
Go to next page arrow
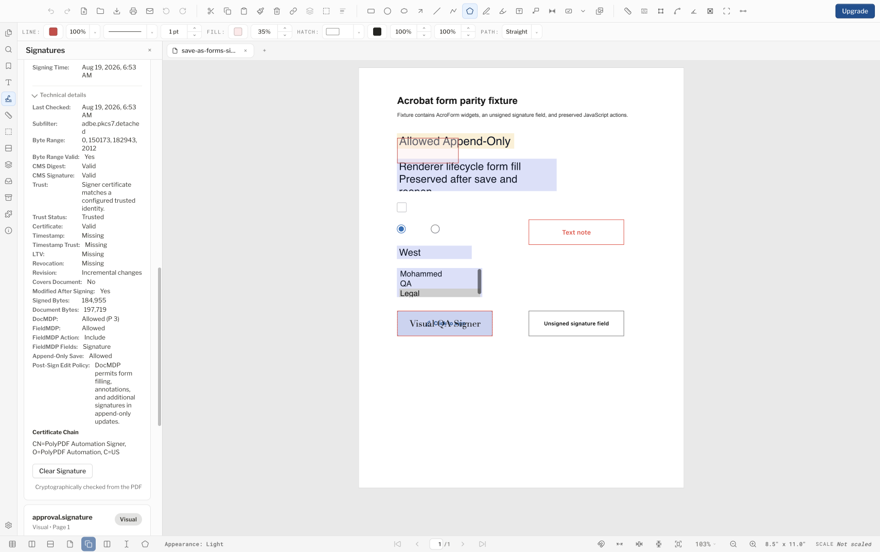coord(462,544)
